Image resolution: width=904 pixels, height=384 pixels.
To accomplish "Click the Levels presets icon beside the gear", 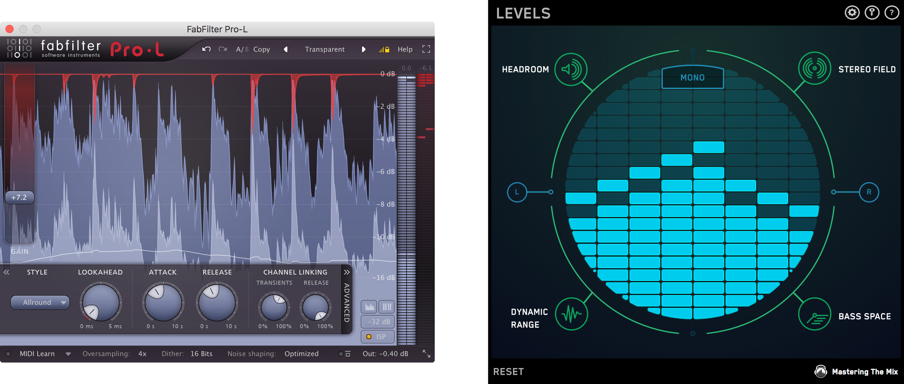I will pyautogui.click(x=872, y=13).
